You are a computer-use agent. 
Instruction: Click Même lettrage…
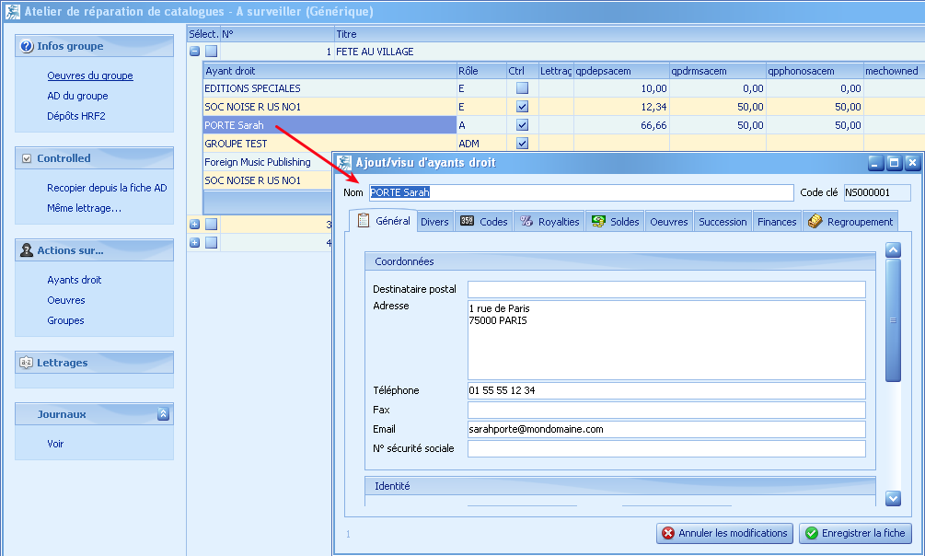tap(85, 208)
